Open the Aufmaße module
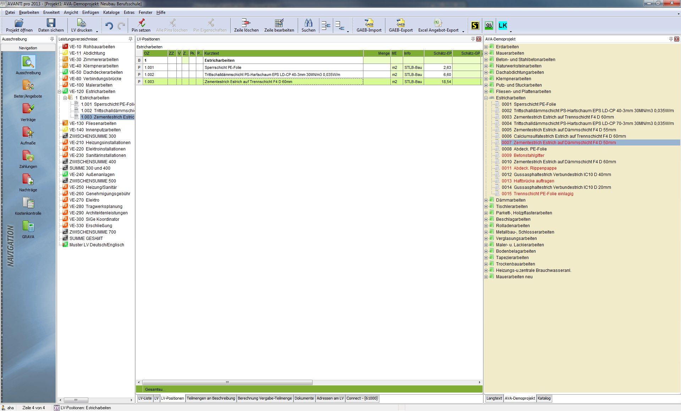Image resolution: width=681 pixels, height=411 pixels. click(28, 136)
